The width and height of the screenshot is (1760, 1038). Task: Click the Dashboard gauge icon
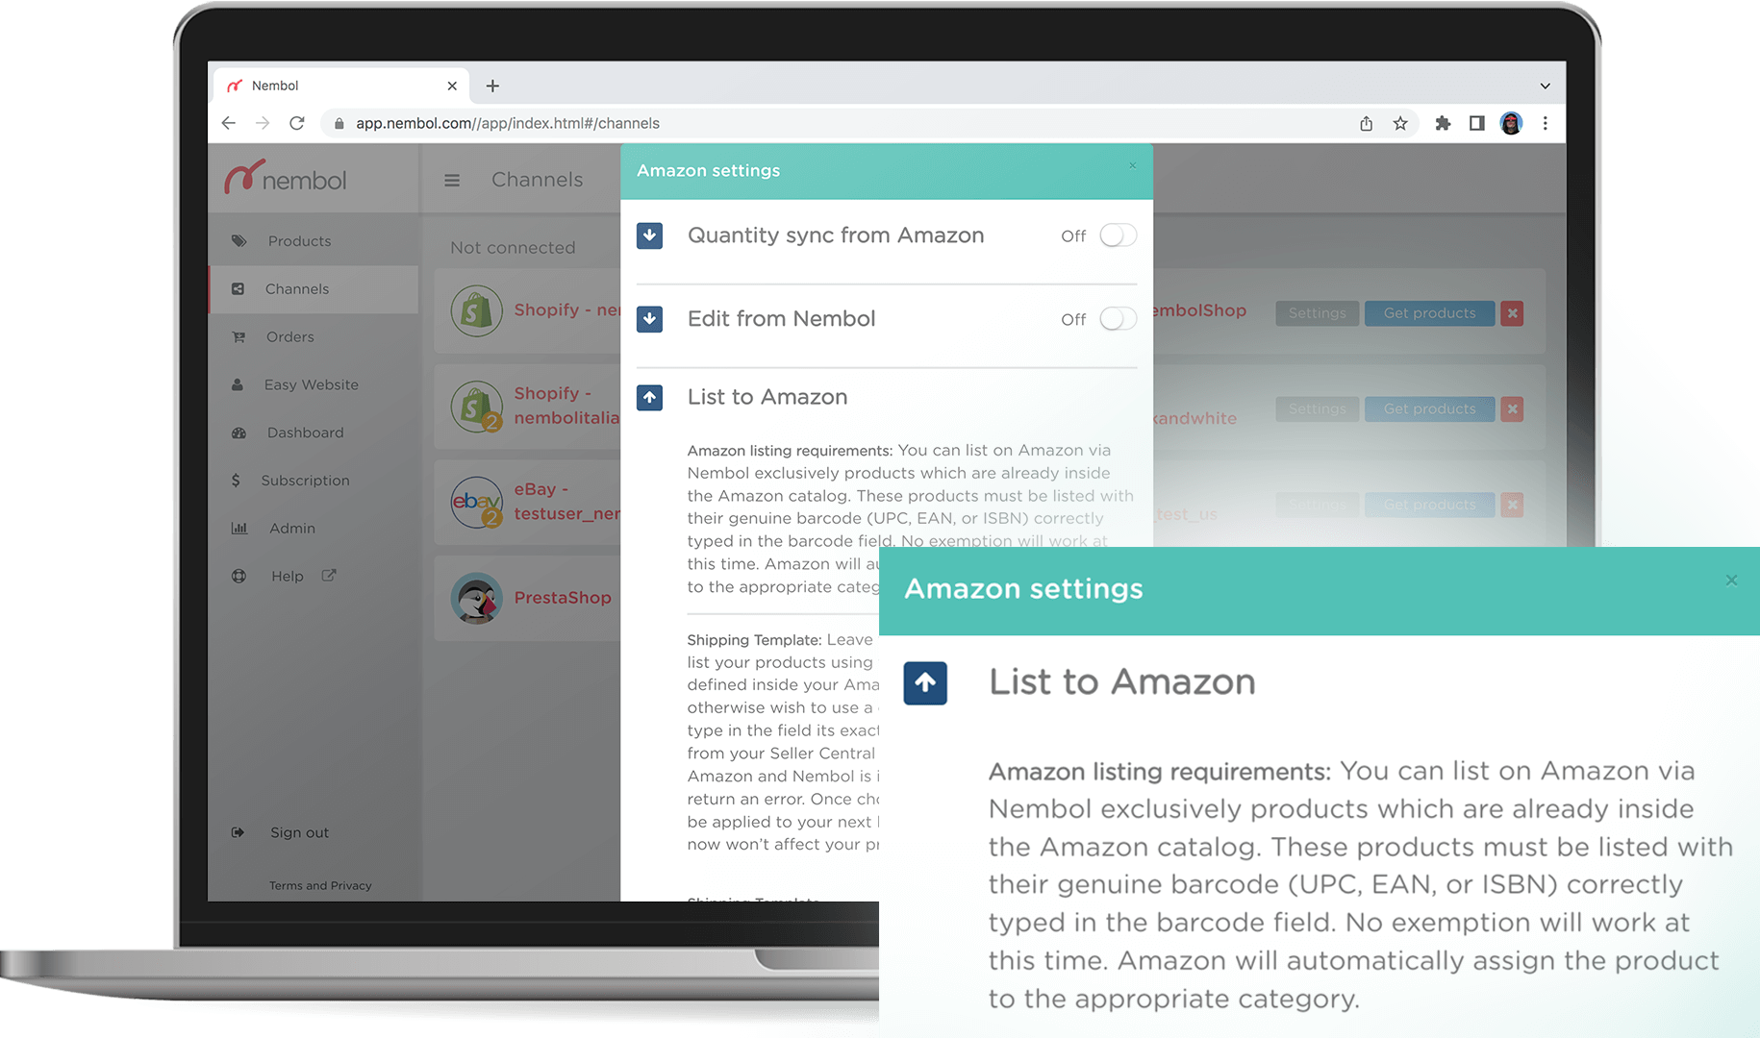239,432
